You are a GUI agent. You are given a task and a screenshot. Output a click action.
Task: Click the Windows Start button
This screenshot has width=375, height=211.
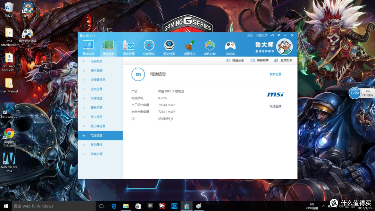click(6, 206)
